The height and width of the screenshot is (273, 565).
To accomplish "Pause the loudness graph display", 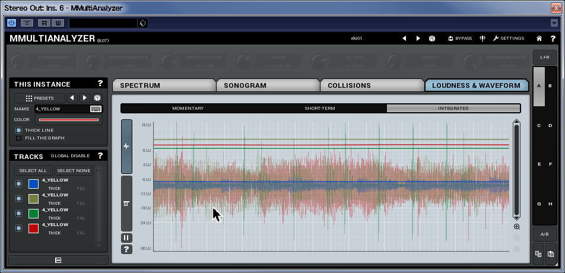I will [x=126, y=238].
